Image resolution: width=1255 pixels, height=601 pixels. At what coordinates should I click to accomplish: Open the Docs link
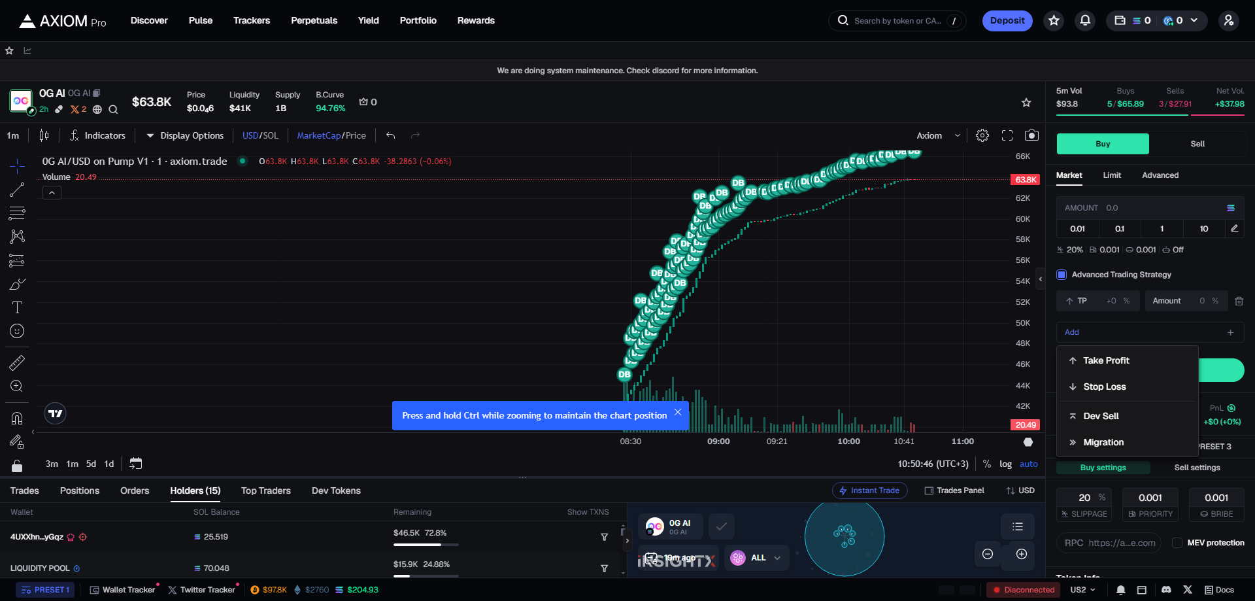point(1220,590)
